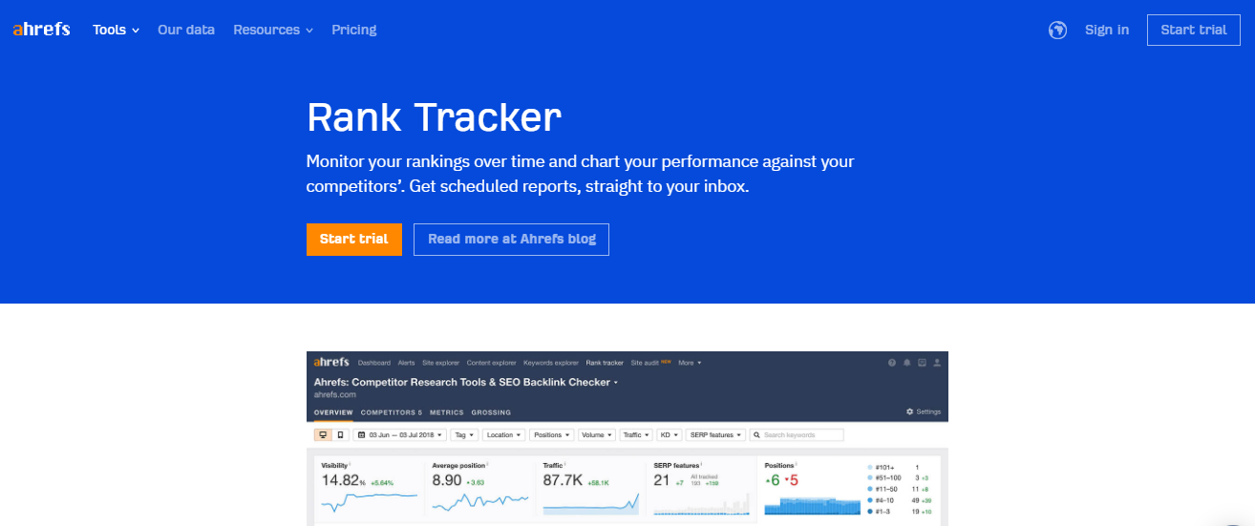Viewport: 1255px width, 526px height.
Task: Open the KD filter dropdown
Action: point(669,435)
